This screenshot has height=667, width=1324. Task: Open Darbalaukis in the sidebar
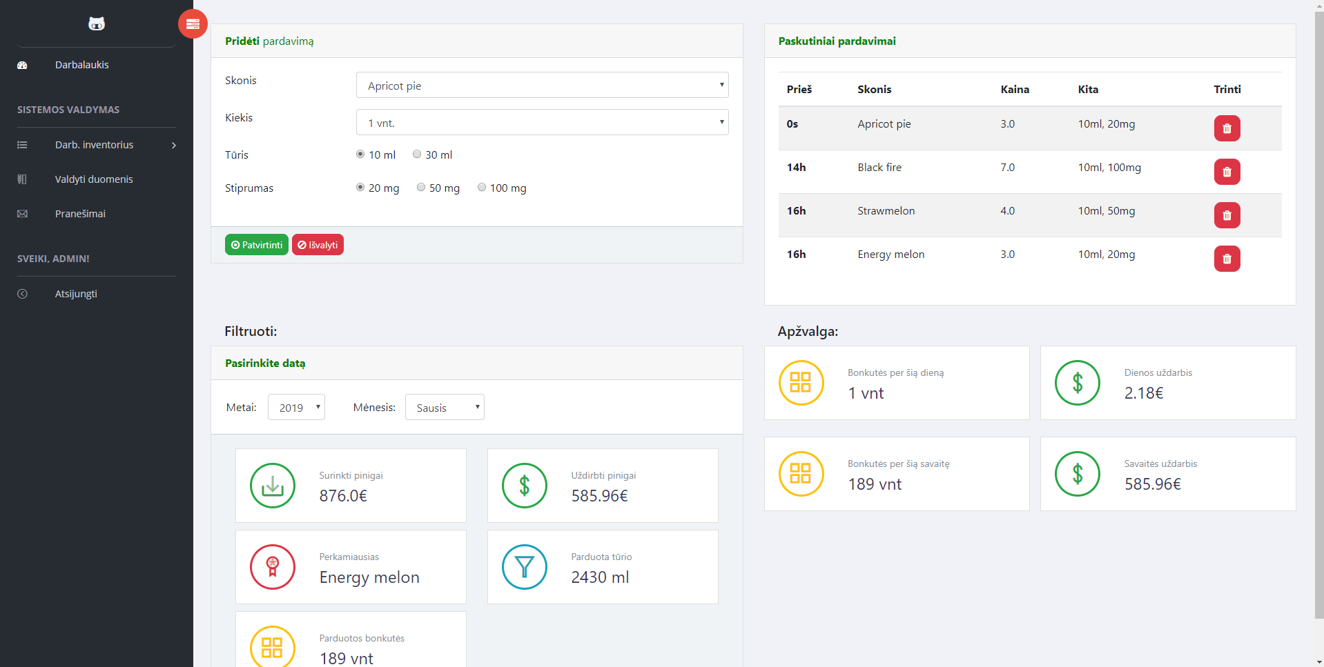point(82,65)
